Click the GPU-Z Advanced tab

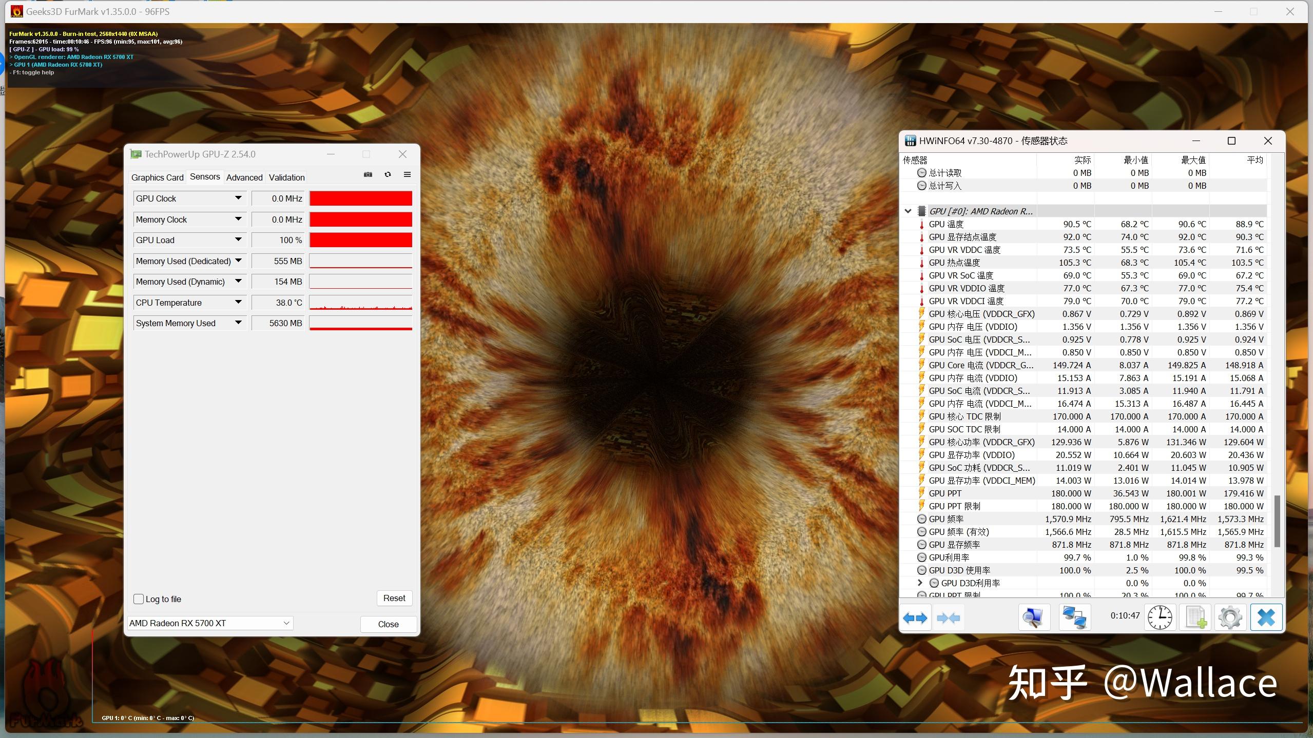pos(244,176)
